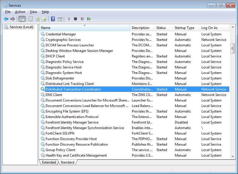Click Services icon in title bar
Screen dimensions: 238x174
tap(5, 5)
